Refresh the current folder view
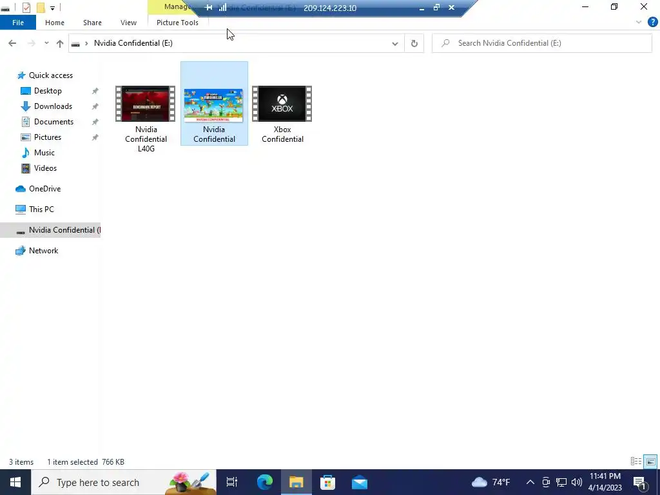Screen dimensions: 660x495 tap(414, 43)
